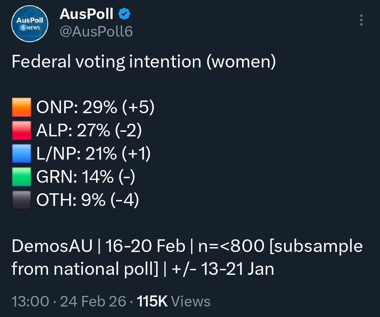
Task: Click the "Federal voting intention (women)" heading
Action: click(x=144, y=62)
